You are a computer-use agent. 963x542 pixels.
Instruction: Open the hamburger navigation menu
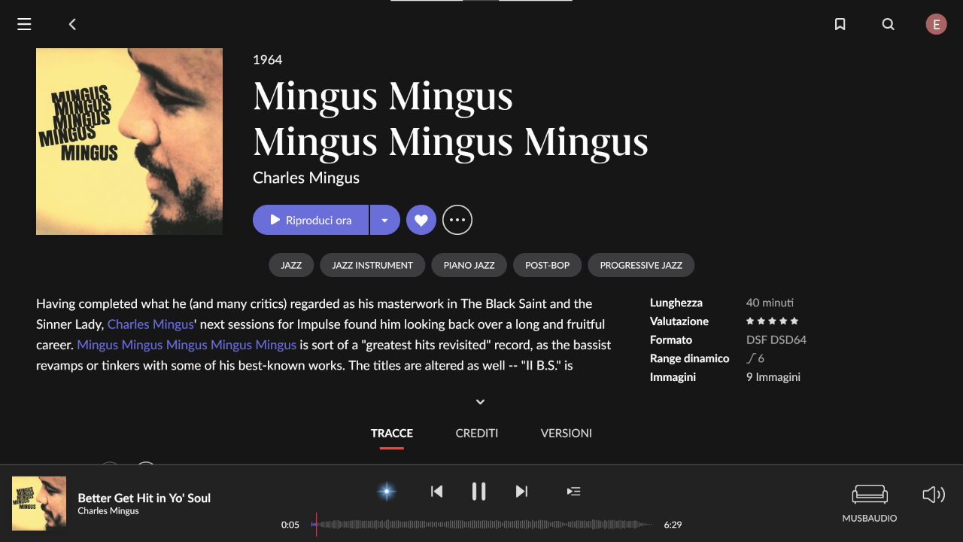[x=24, y=24]
